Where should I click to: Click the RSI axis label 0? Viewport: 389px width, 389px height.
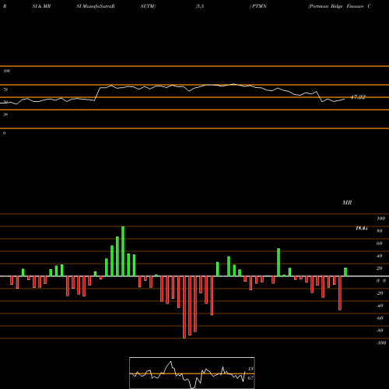[x=4, y=133]
